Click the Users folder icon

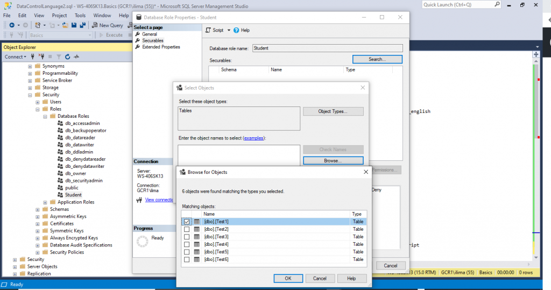coord(45,102)
